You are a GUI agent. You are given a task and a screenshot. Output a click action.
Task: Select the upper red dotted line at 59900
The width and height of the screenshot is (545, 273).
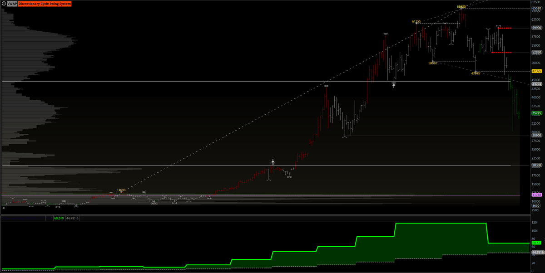(504, 28)
